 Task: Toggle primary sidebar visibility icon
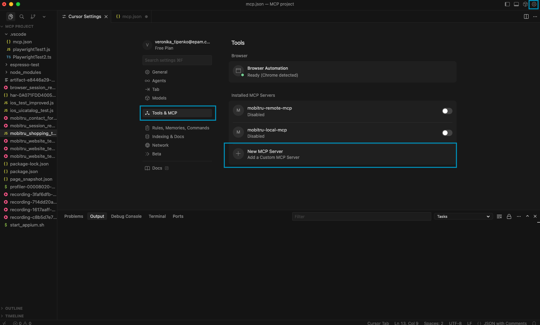coord(507,4)
